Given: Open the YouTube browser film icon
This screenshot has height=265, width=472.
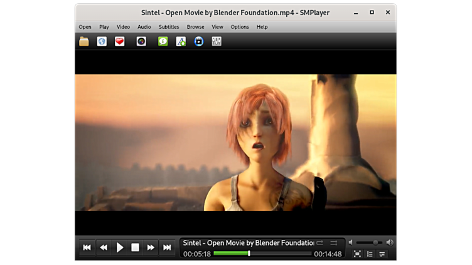Looking at the screenshot, I should [x=199, y=41].
